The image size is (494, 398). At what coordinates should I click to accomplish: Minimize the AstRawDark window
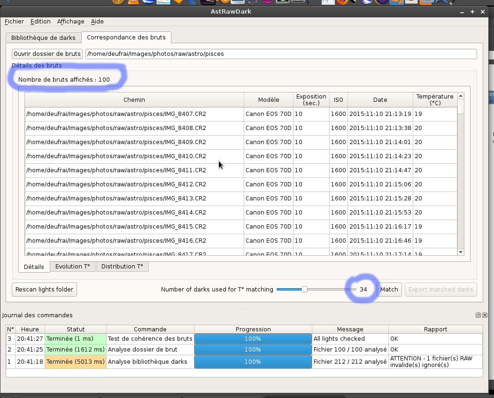[462, 12]
